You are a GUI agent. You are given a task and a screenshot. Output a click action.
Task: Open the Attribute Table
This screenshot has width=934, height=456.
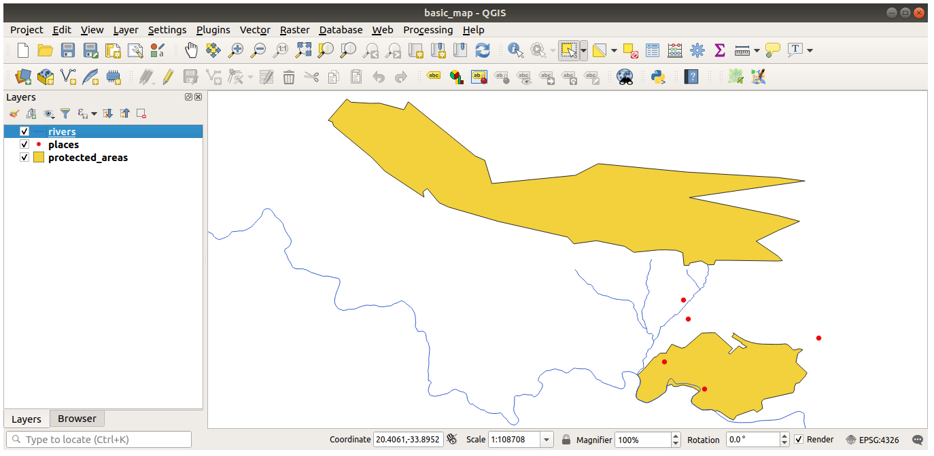[x=652, y=50]
